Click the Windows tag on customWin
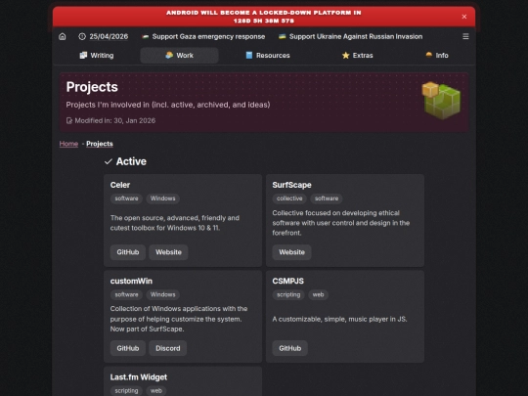The height and width of the screenshot is (396, 528). 162,294
